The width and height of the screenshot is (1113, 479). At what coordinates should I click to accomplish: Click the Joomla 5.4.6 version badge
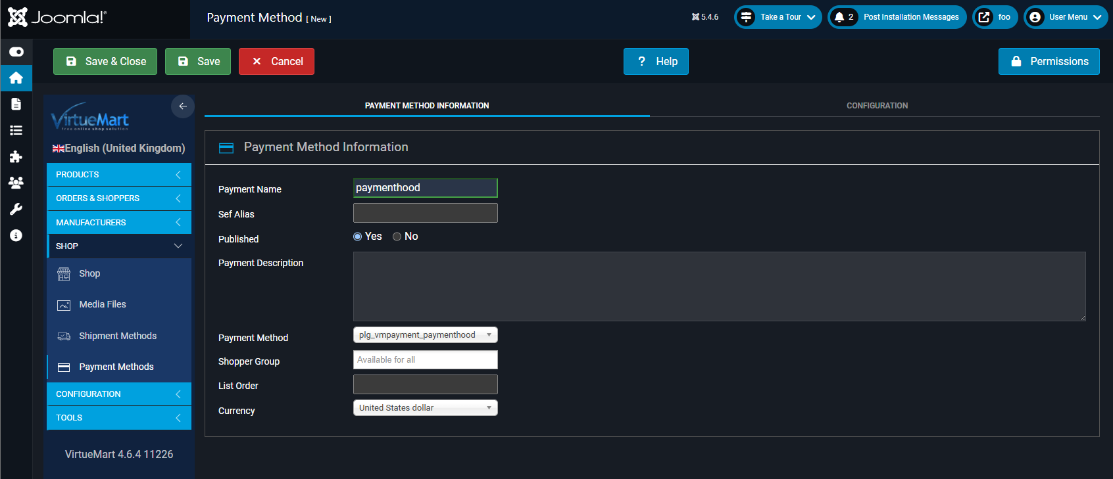pyautogui.click(x=705, y=17)
